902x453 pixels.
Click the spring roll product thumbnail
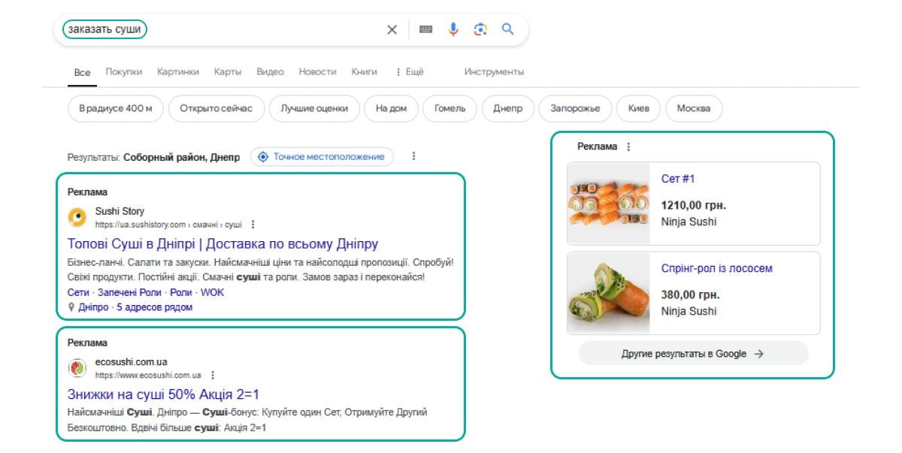609,293
